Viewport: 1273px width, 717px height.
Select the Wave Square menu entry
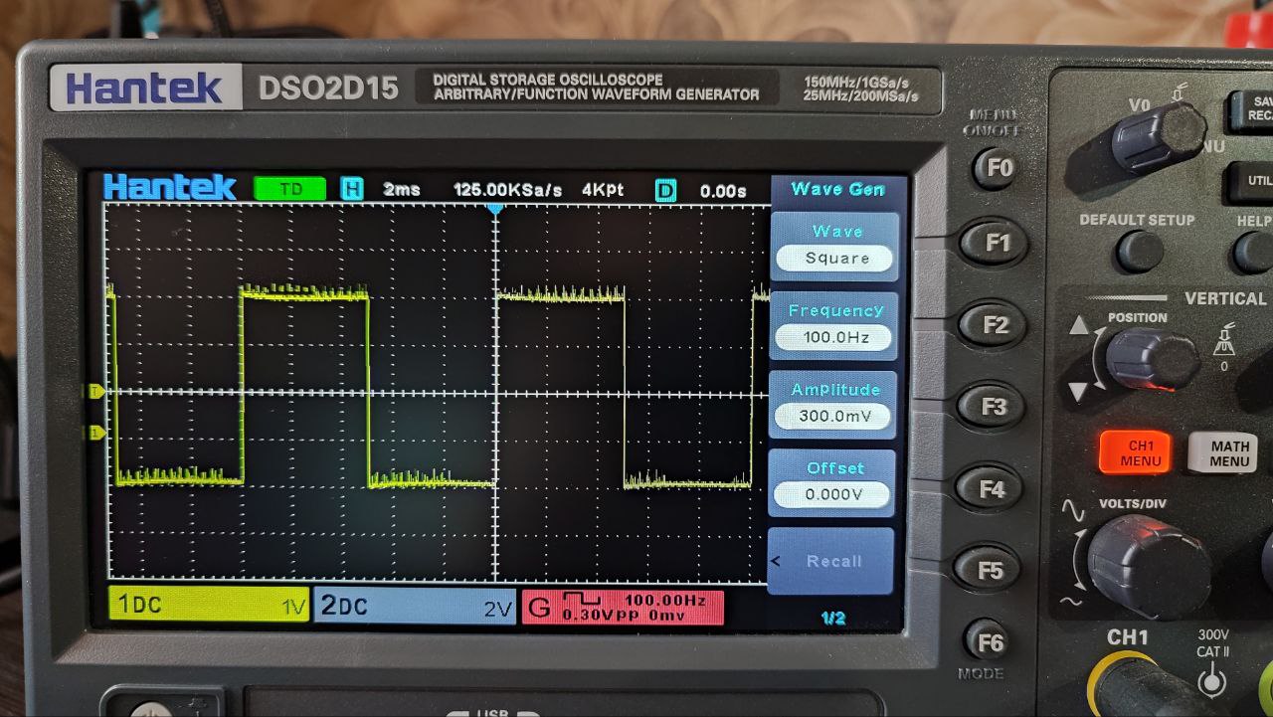836,247
